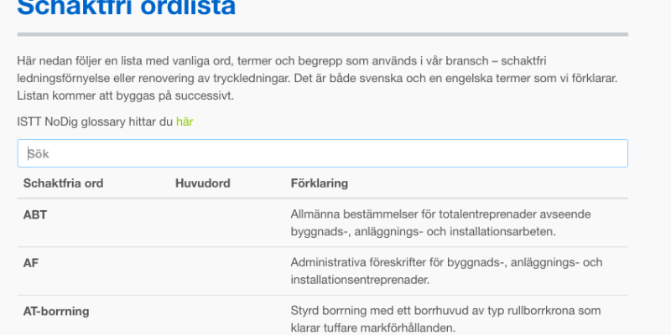Click the ABT explanation about Allmänna bestämmelser
671x335 pixels.
(x=441, y=223)
